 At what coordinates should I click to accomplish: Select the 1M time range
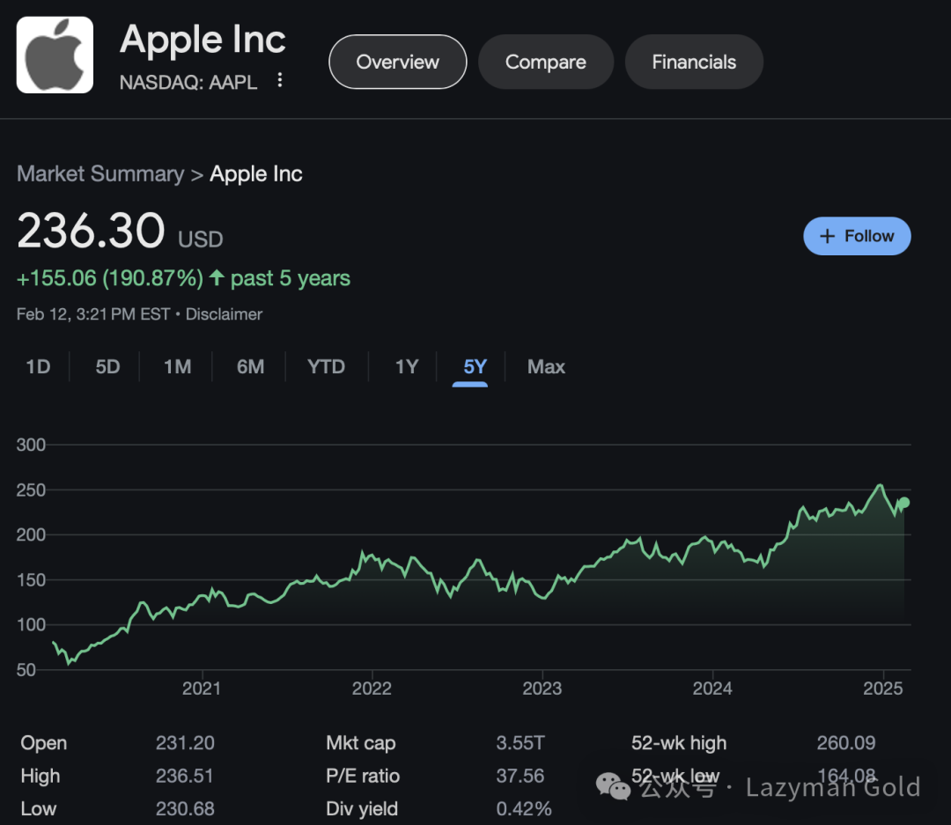[x=178, y=367]
